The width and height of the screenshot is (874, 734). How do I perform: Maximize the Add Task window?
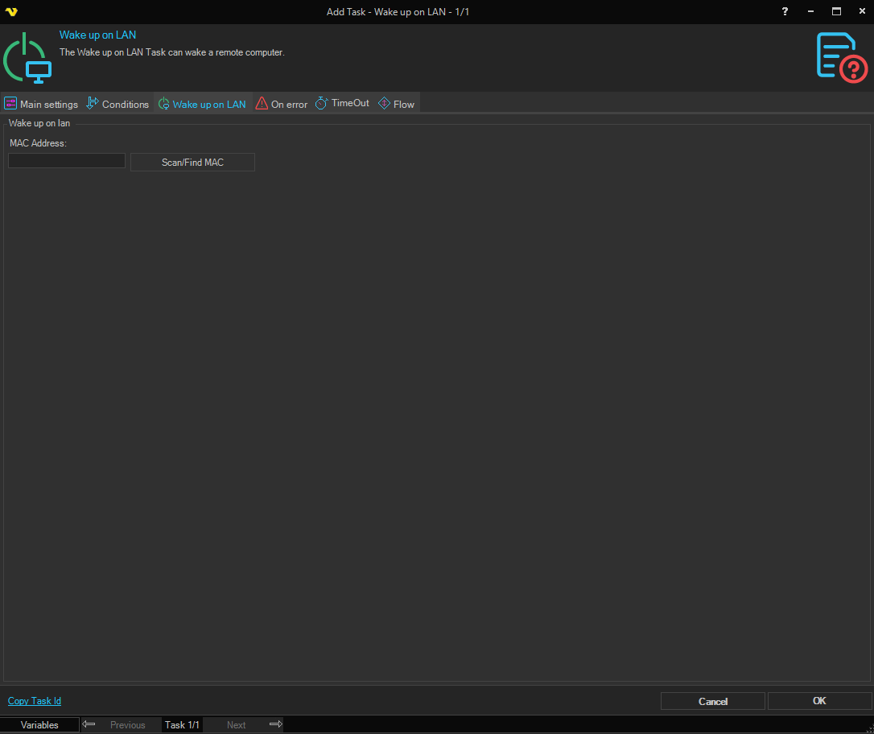836,11
